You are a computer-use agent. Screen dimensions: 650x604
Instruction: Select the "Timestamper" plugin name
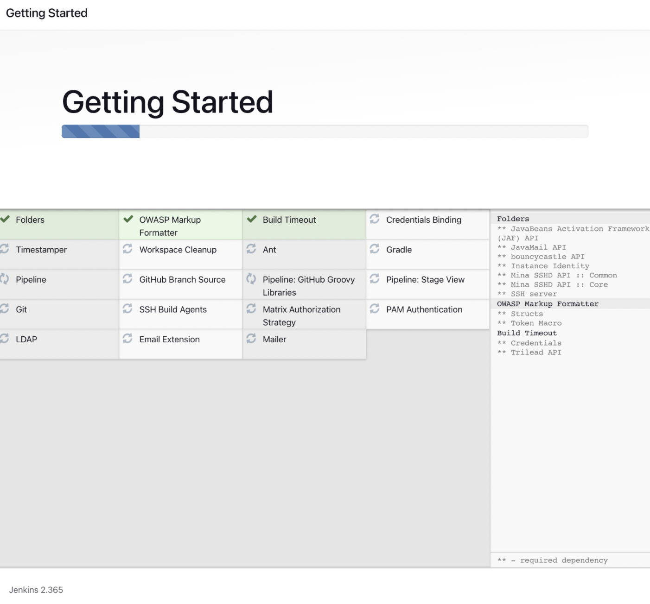[41, 250]
